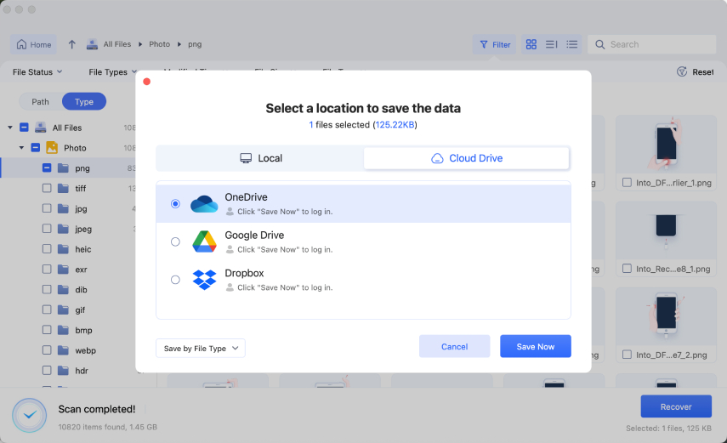Expand the File Status filter dropdown
727x443 pixels.
[x=37, y=72]
